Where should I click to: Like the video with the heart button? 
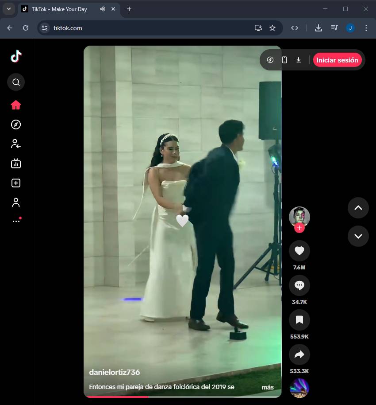(299, 251)
